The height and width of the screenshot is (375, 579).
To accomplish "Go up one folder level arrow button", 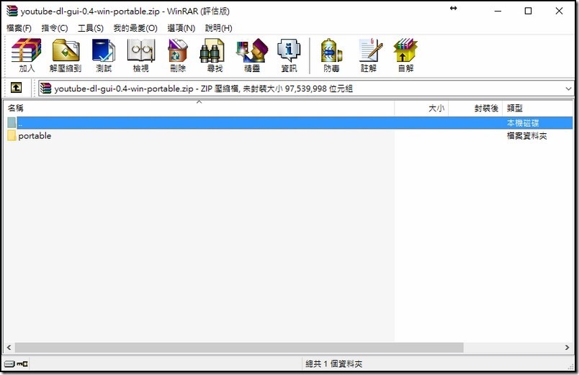I will 16,88.
